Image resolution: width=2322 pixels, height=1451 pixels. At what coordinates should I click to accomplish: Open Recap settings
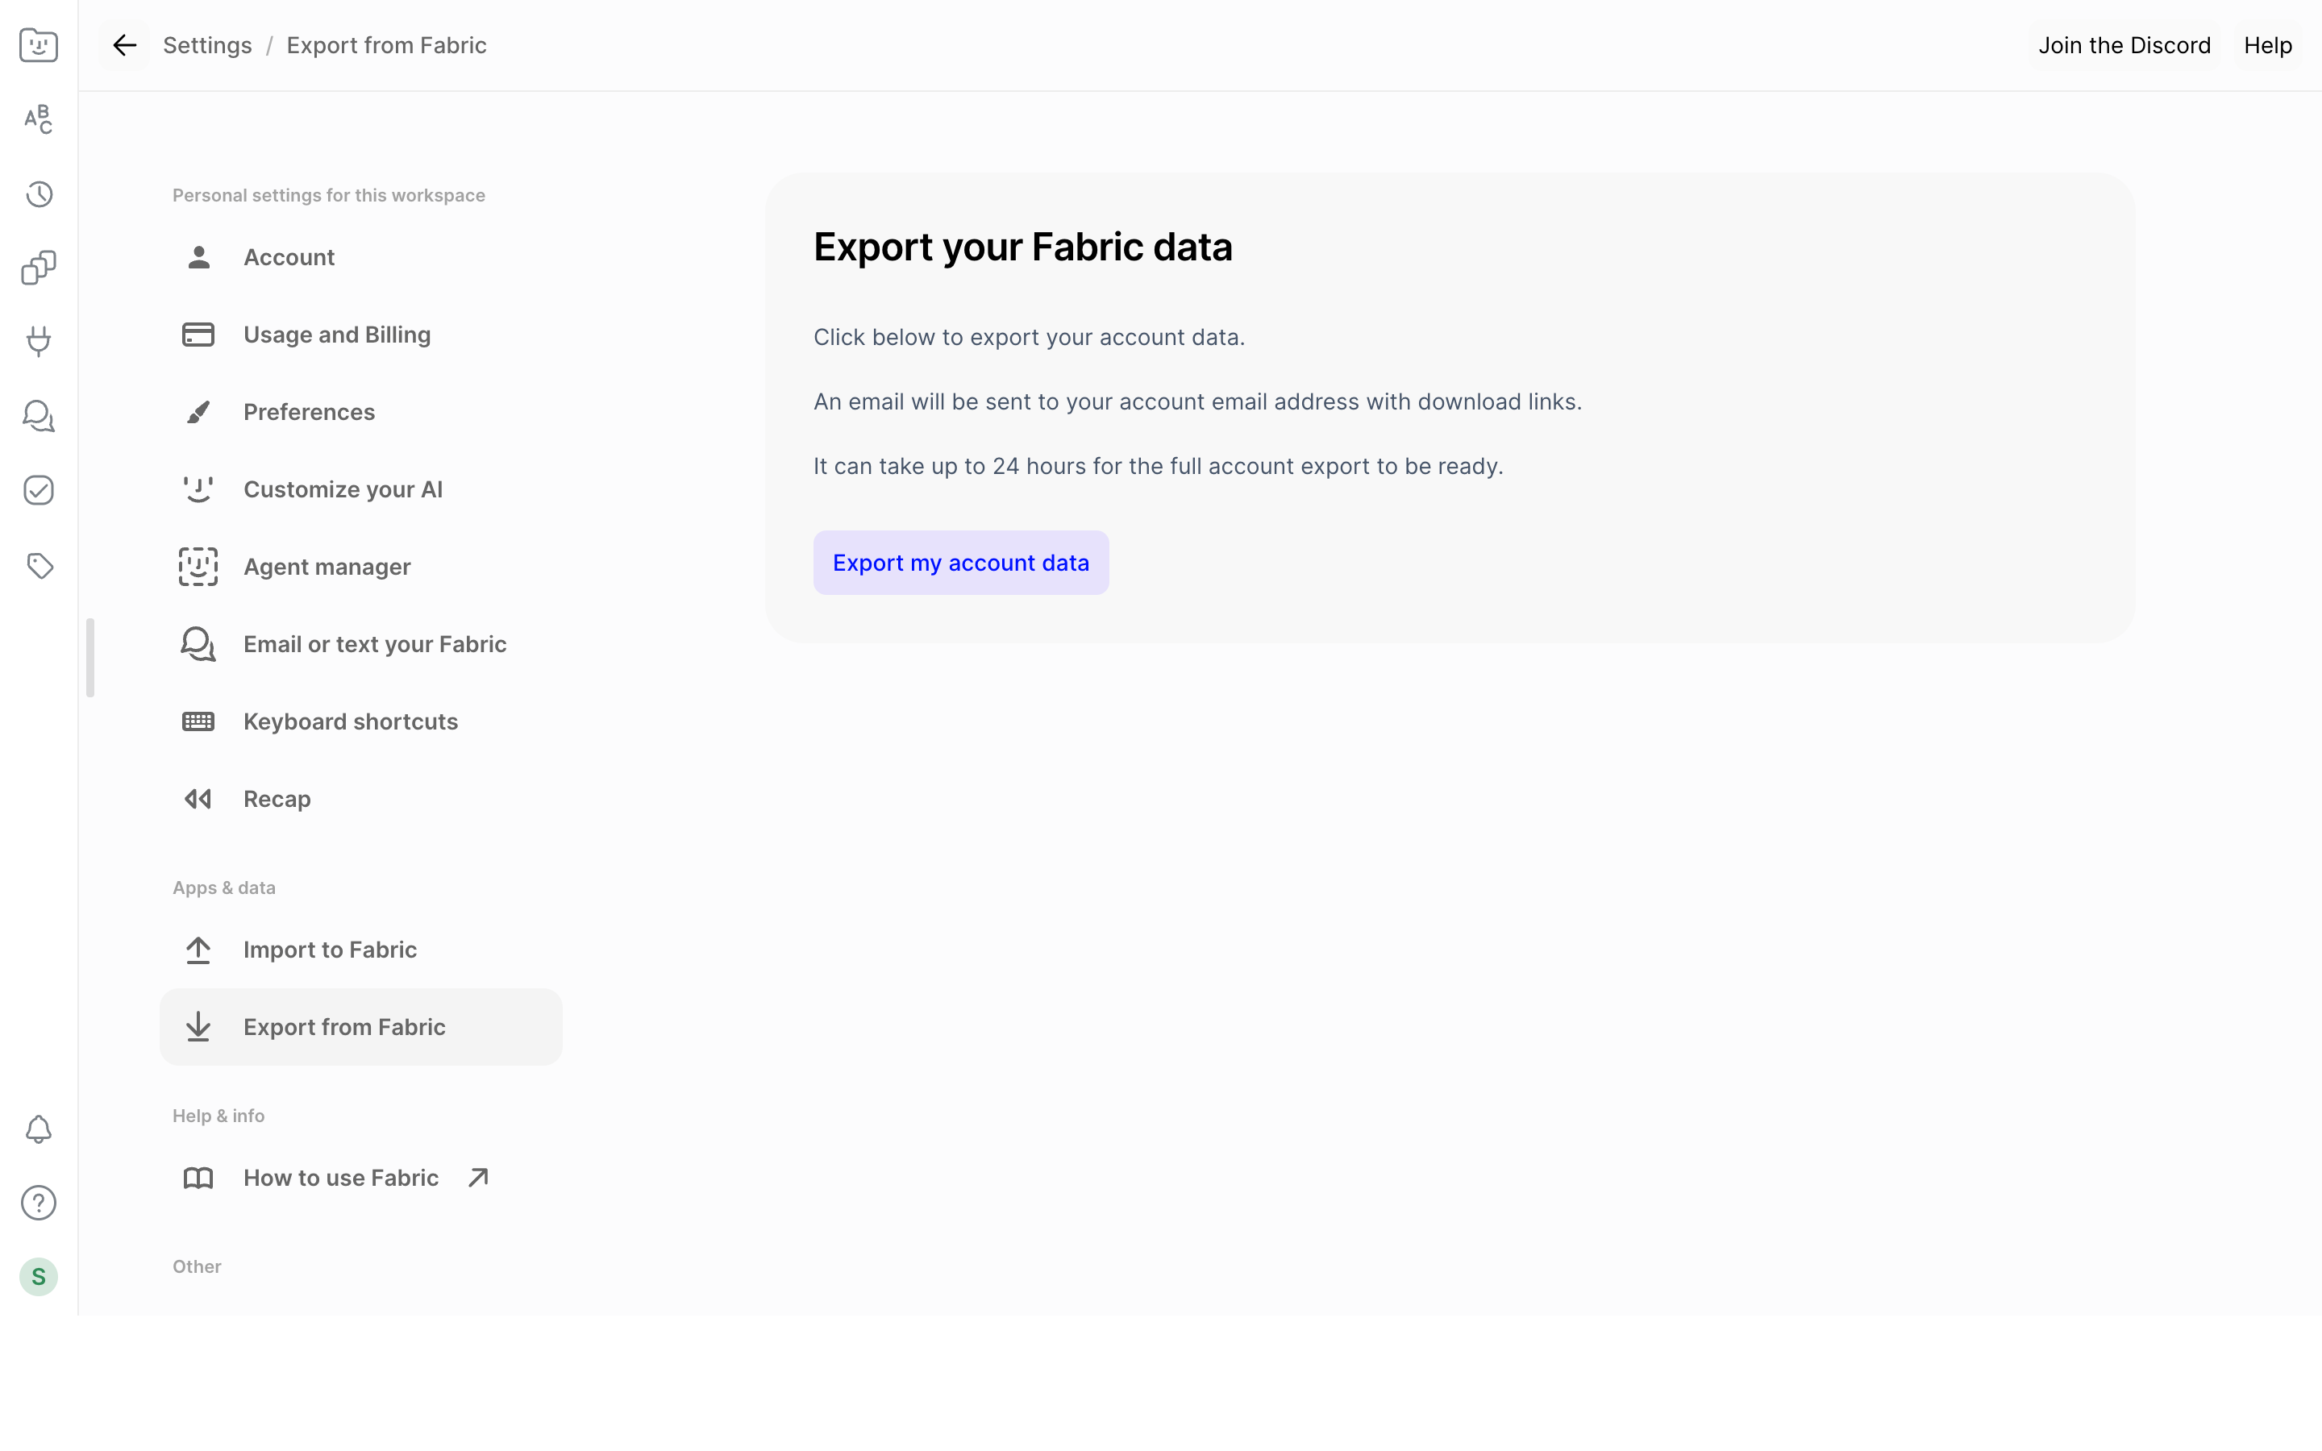360,798
